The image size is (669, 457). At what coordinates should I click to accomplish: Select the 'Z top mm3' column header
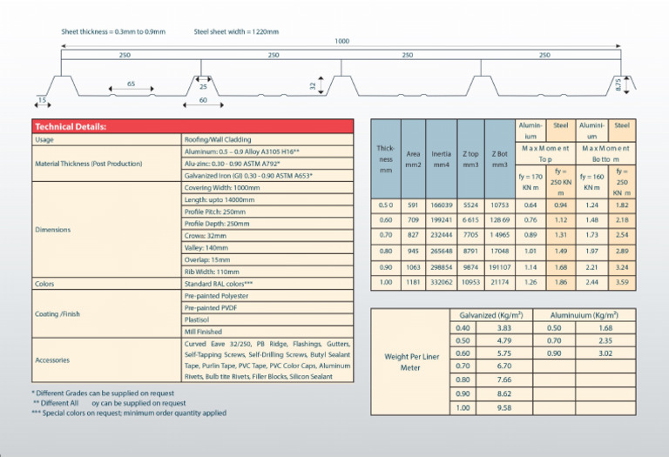pyautogui.click(x=470, y=159)
